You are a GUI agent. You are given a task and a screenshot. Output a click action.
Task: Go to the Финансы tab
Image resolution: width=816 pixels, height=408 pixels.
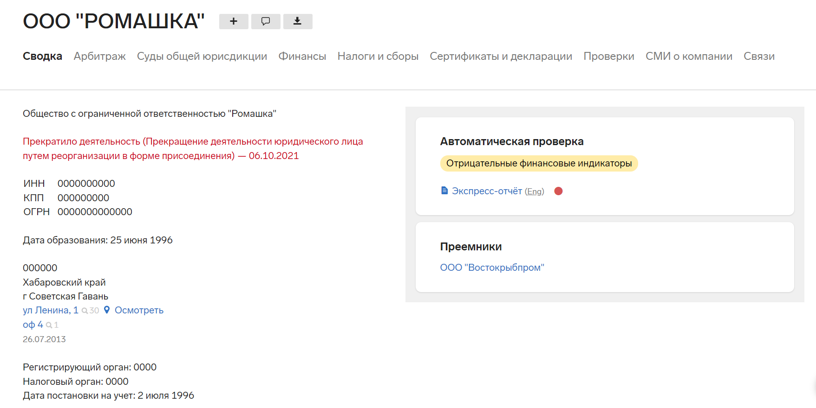(302, 56)
